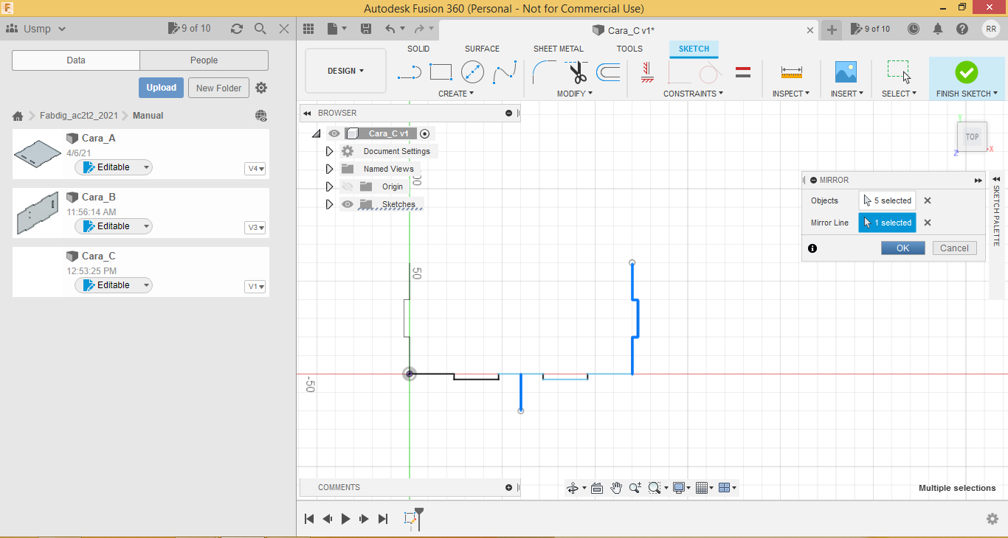Open Cara_A version V4 dropdown
Image resolution: width=1008 pixels, height=538 pixels.
pos(255,169)
